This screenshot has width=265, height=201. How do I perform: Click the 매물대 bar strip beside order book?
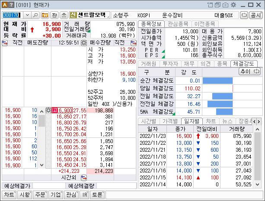[x=48, y=140]
